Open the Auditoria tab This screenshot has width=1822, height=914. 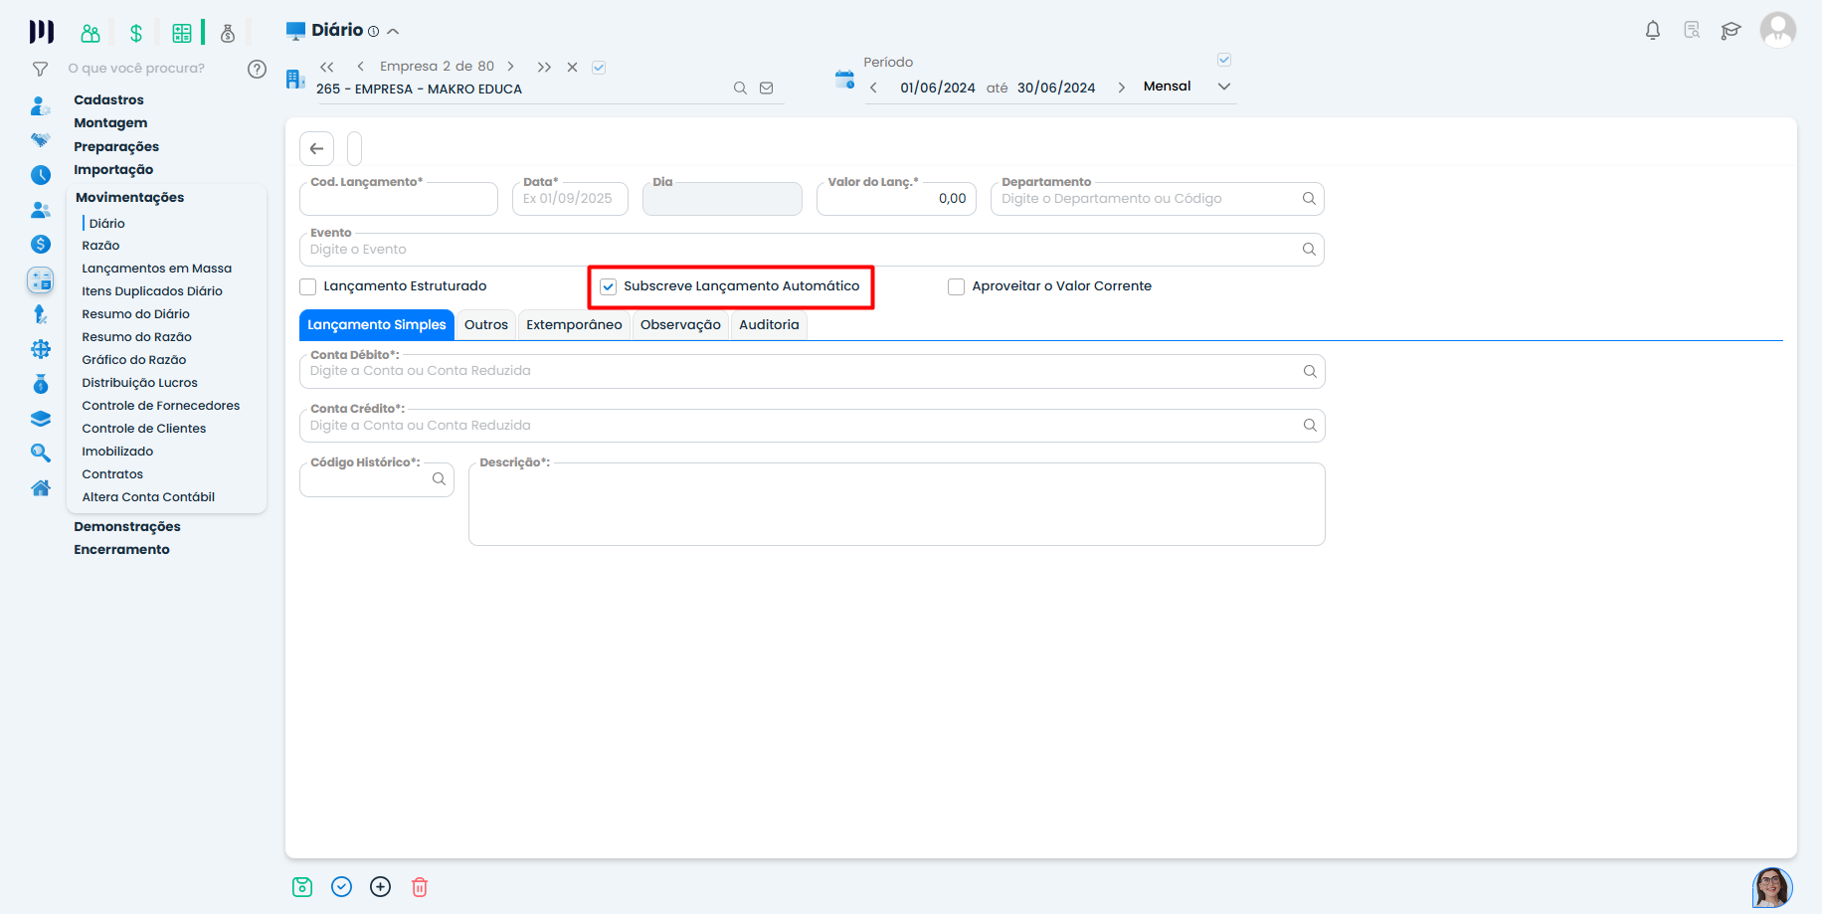[x=769, y=325]
